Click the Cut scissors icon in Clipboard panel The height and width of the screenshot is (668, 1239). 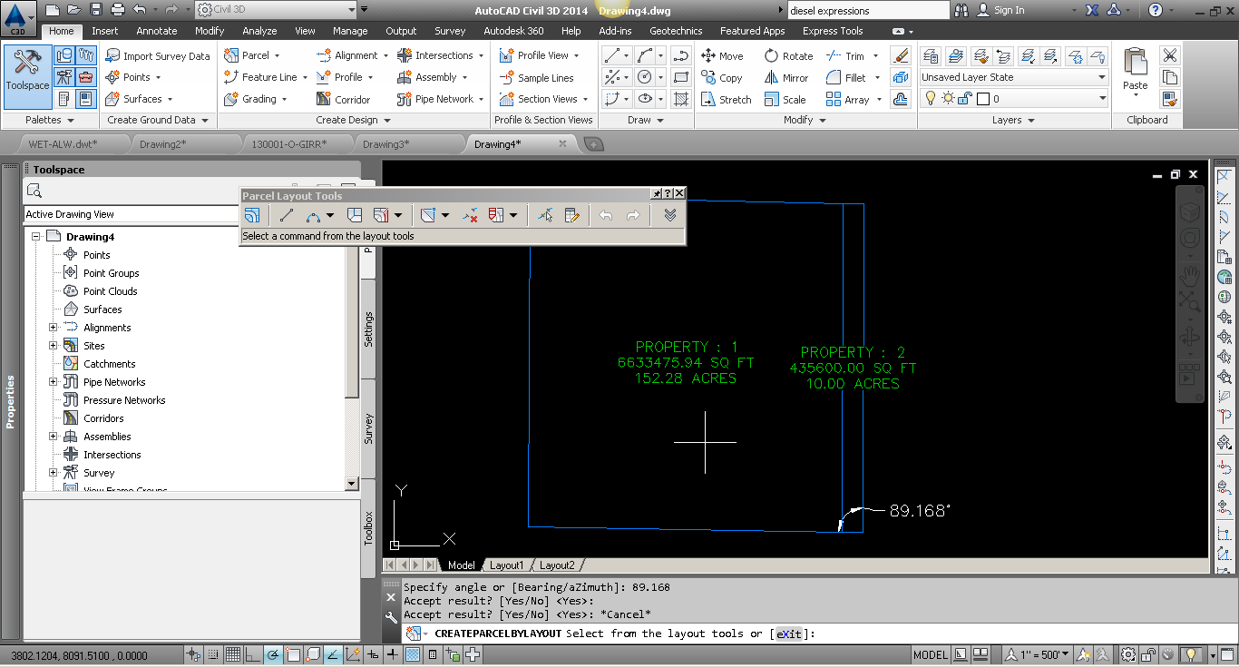point(1170,55)
